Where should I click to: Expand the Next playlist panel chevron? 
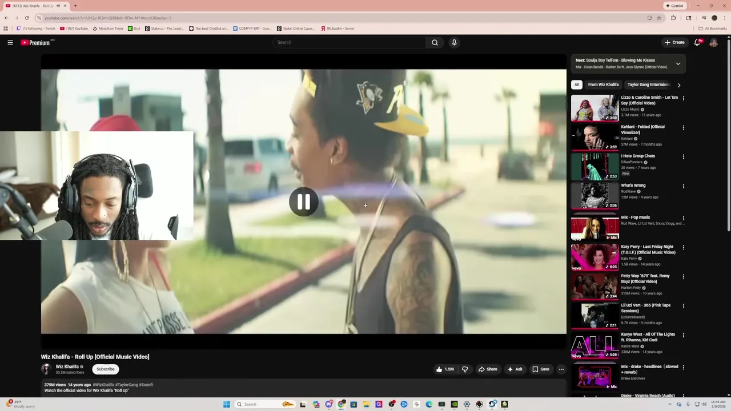(678, 63)
